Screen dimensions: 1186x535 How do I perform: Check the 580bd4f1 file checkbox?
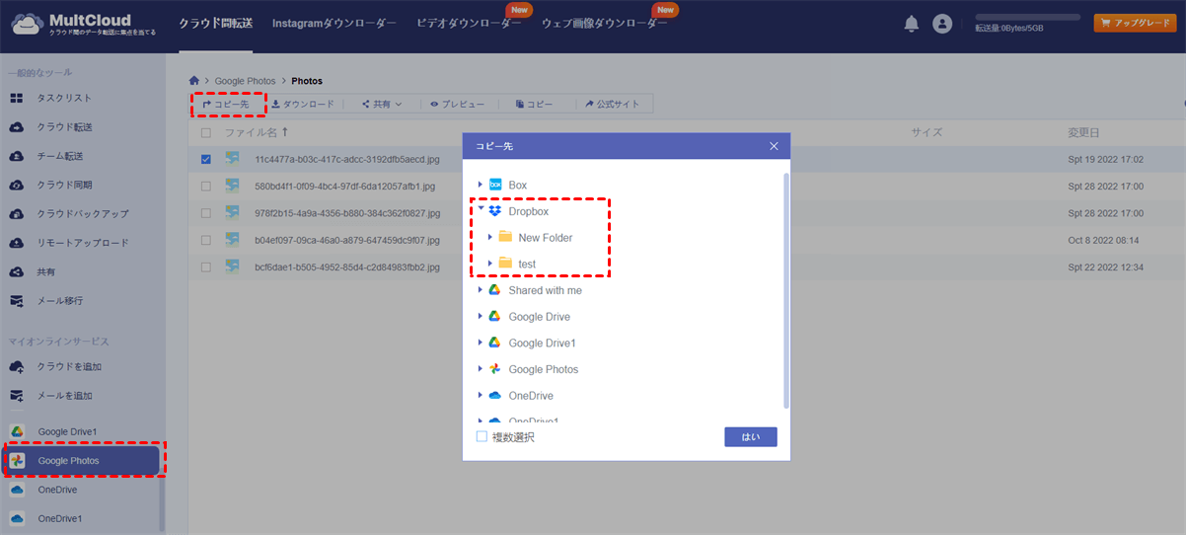coord(206,186)
